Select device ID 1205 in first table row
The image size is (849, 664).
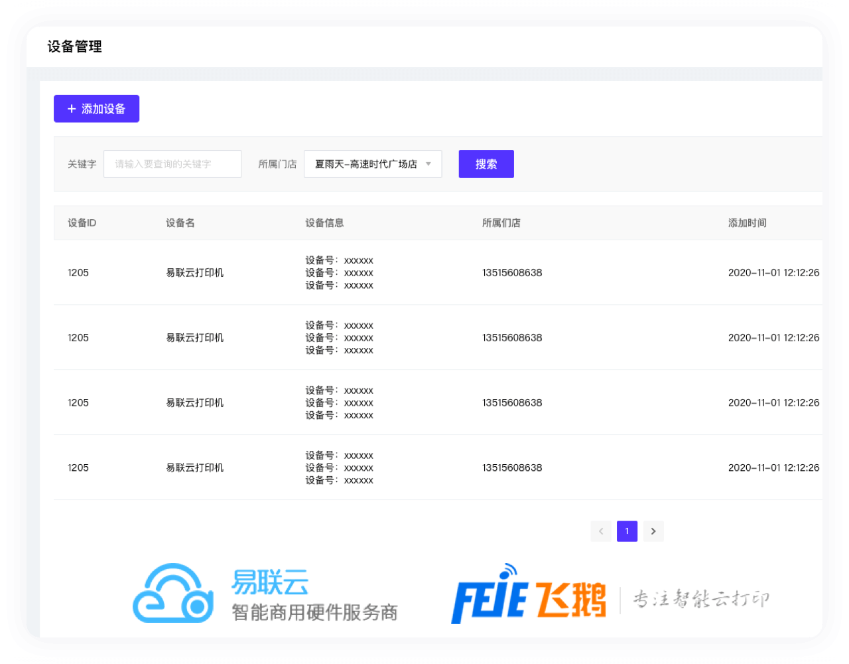click(x=78, y=273)
